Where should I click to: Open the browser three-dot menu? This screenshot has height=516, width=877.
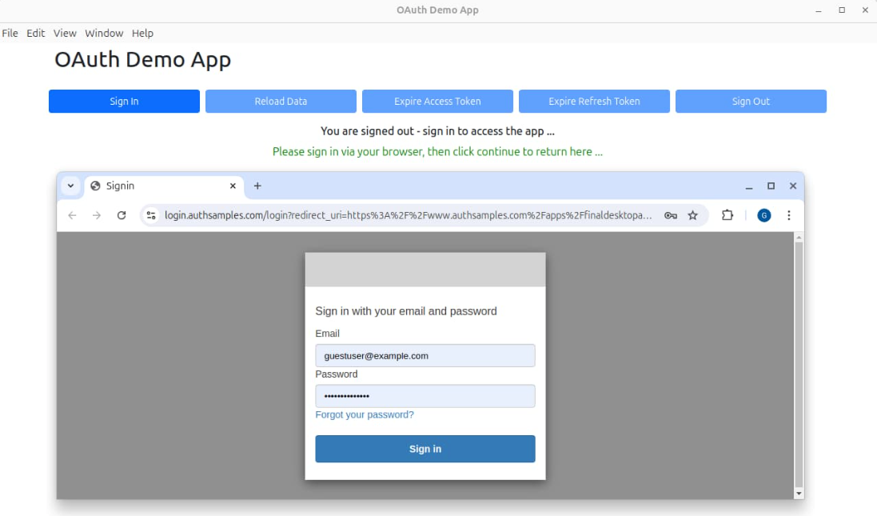pos(789,215)
